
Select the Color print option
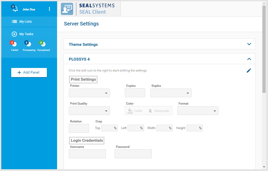click(135, 111)
